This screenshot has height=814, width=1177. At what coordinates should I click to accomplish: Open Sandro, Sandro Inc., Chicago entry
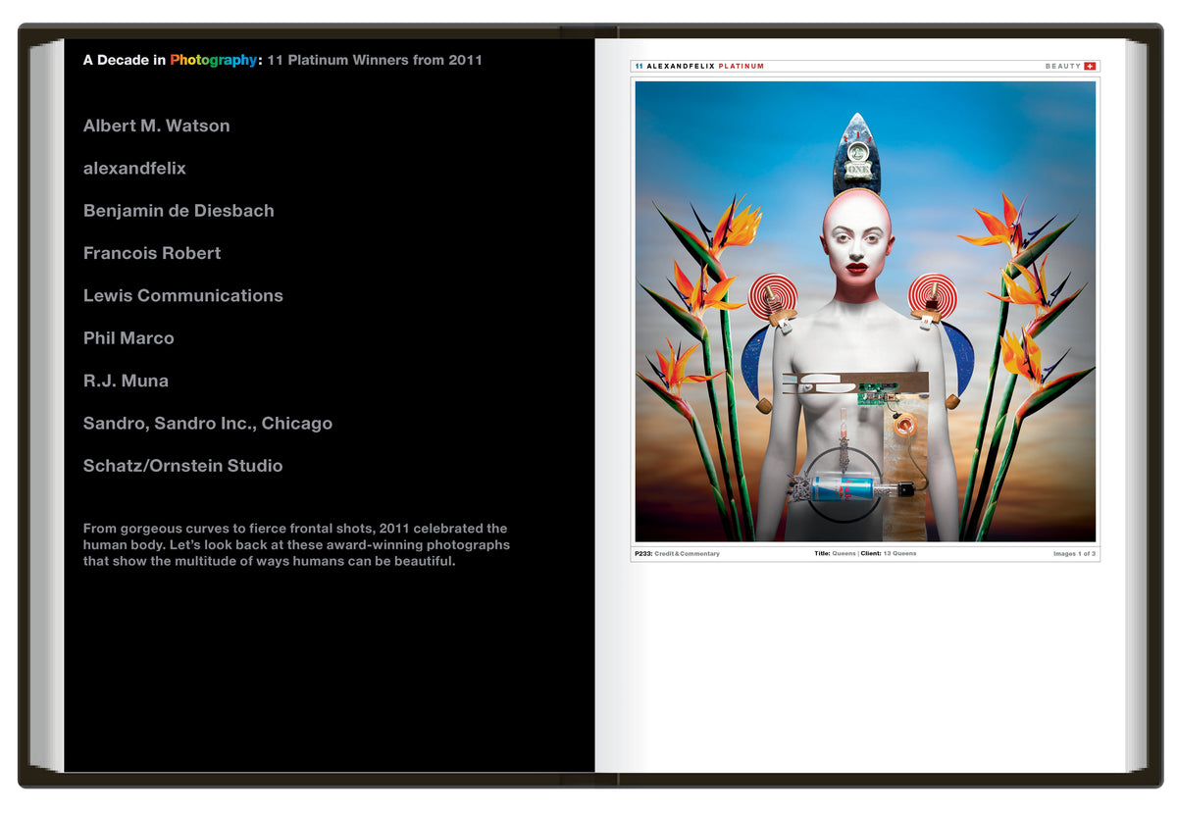pos(207,424)
